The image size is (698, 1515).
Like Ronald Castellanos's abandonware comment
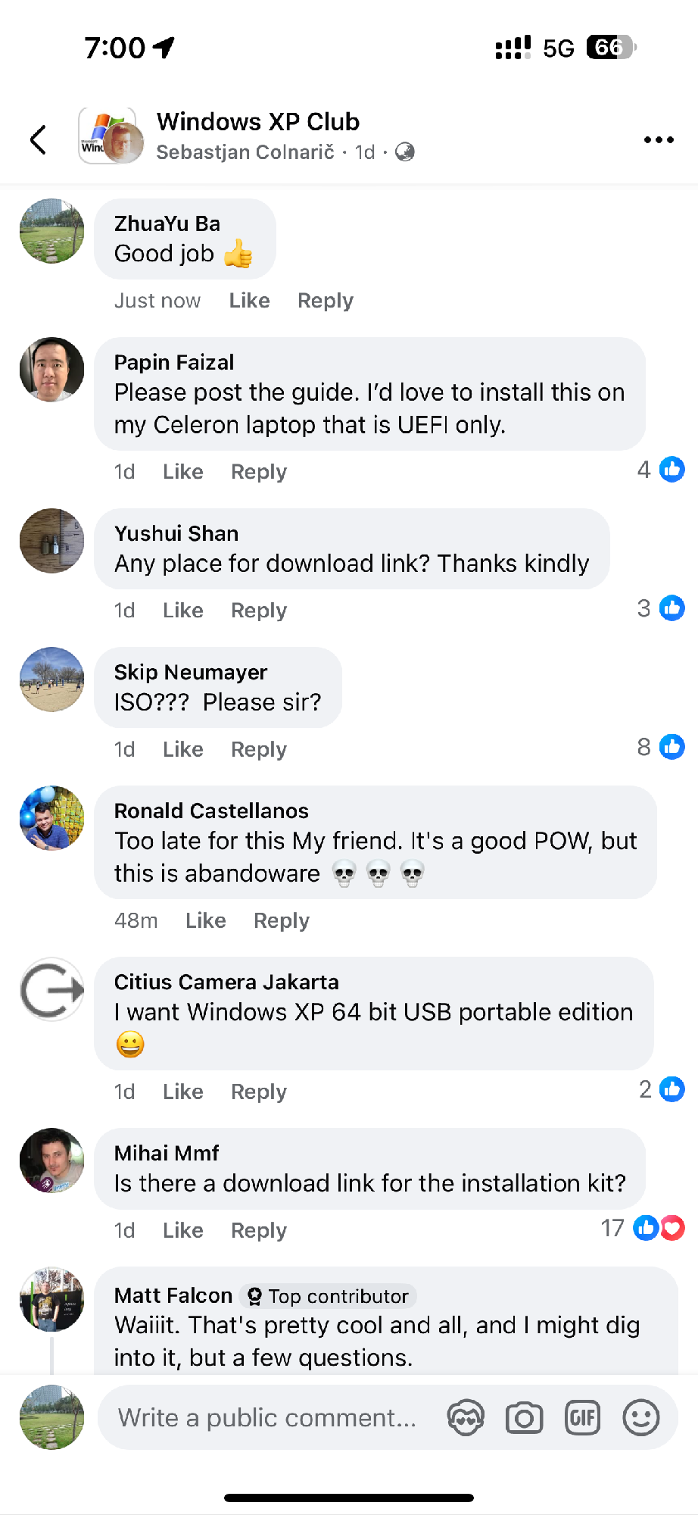(x=206, y=920)
